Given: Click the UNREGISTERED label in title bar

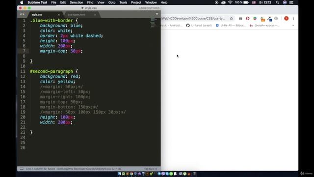Looking at the screenshot, I should (x=149, y=8).
